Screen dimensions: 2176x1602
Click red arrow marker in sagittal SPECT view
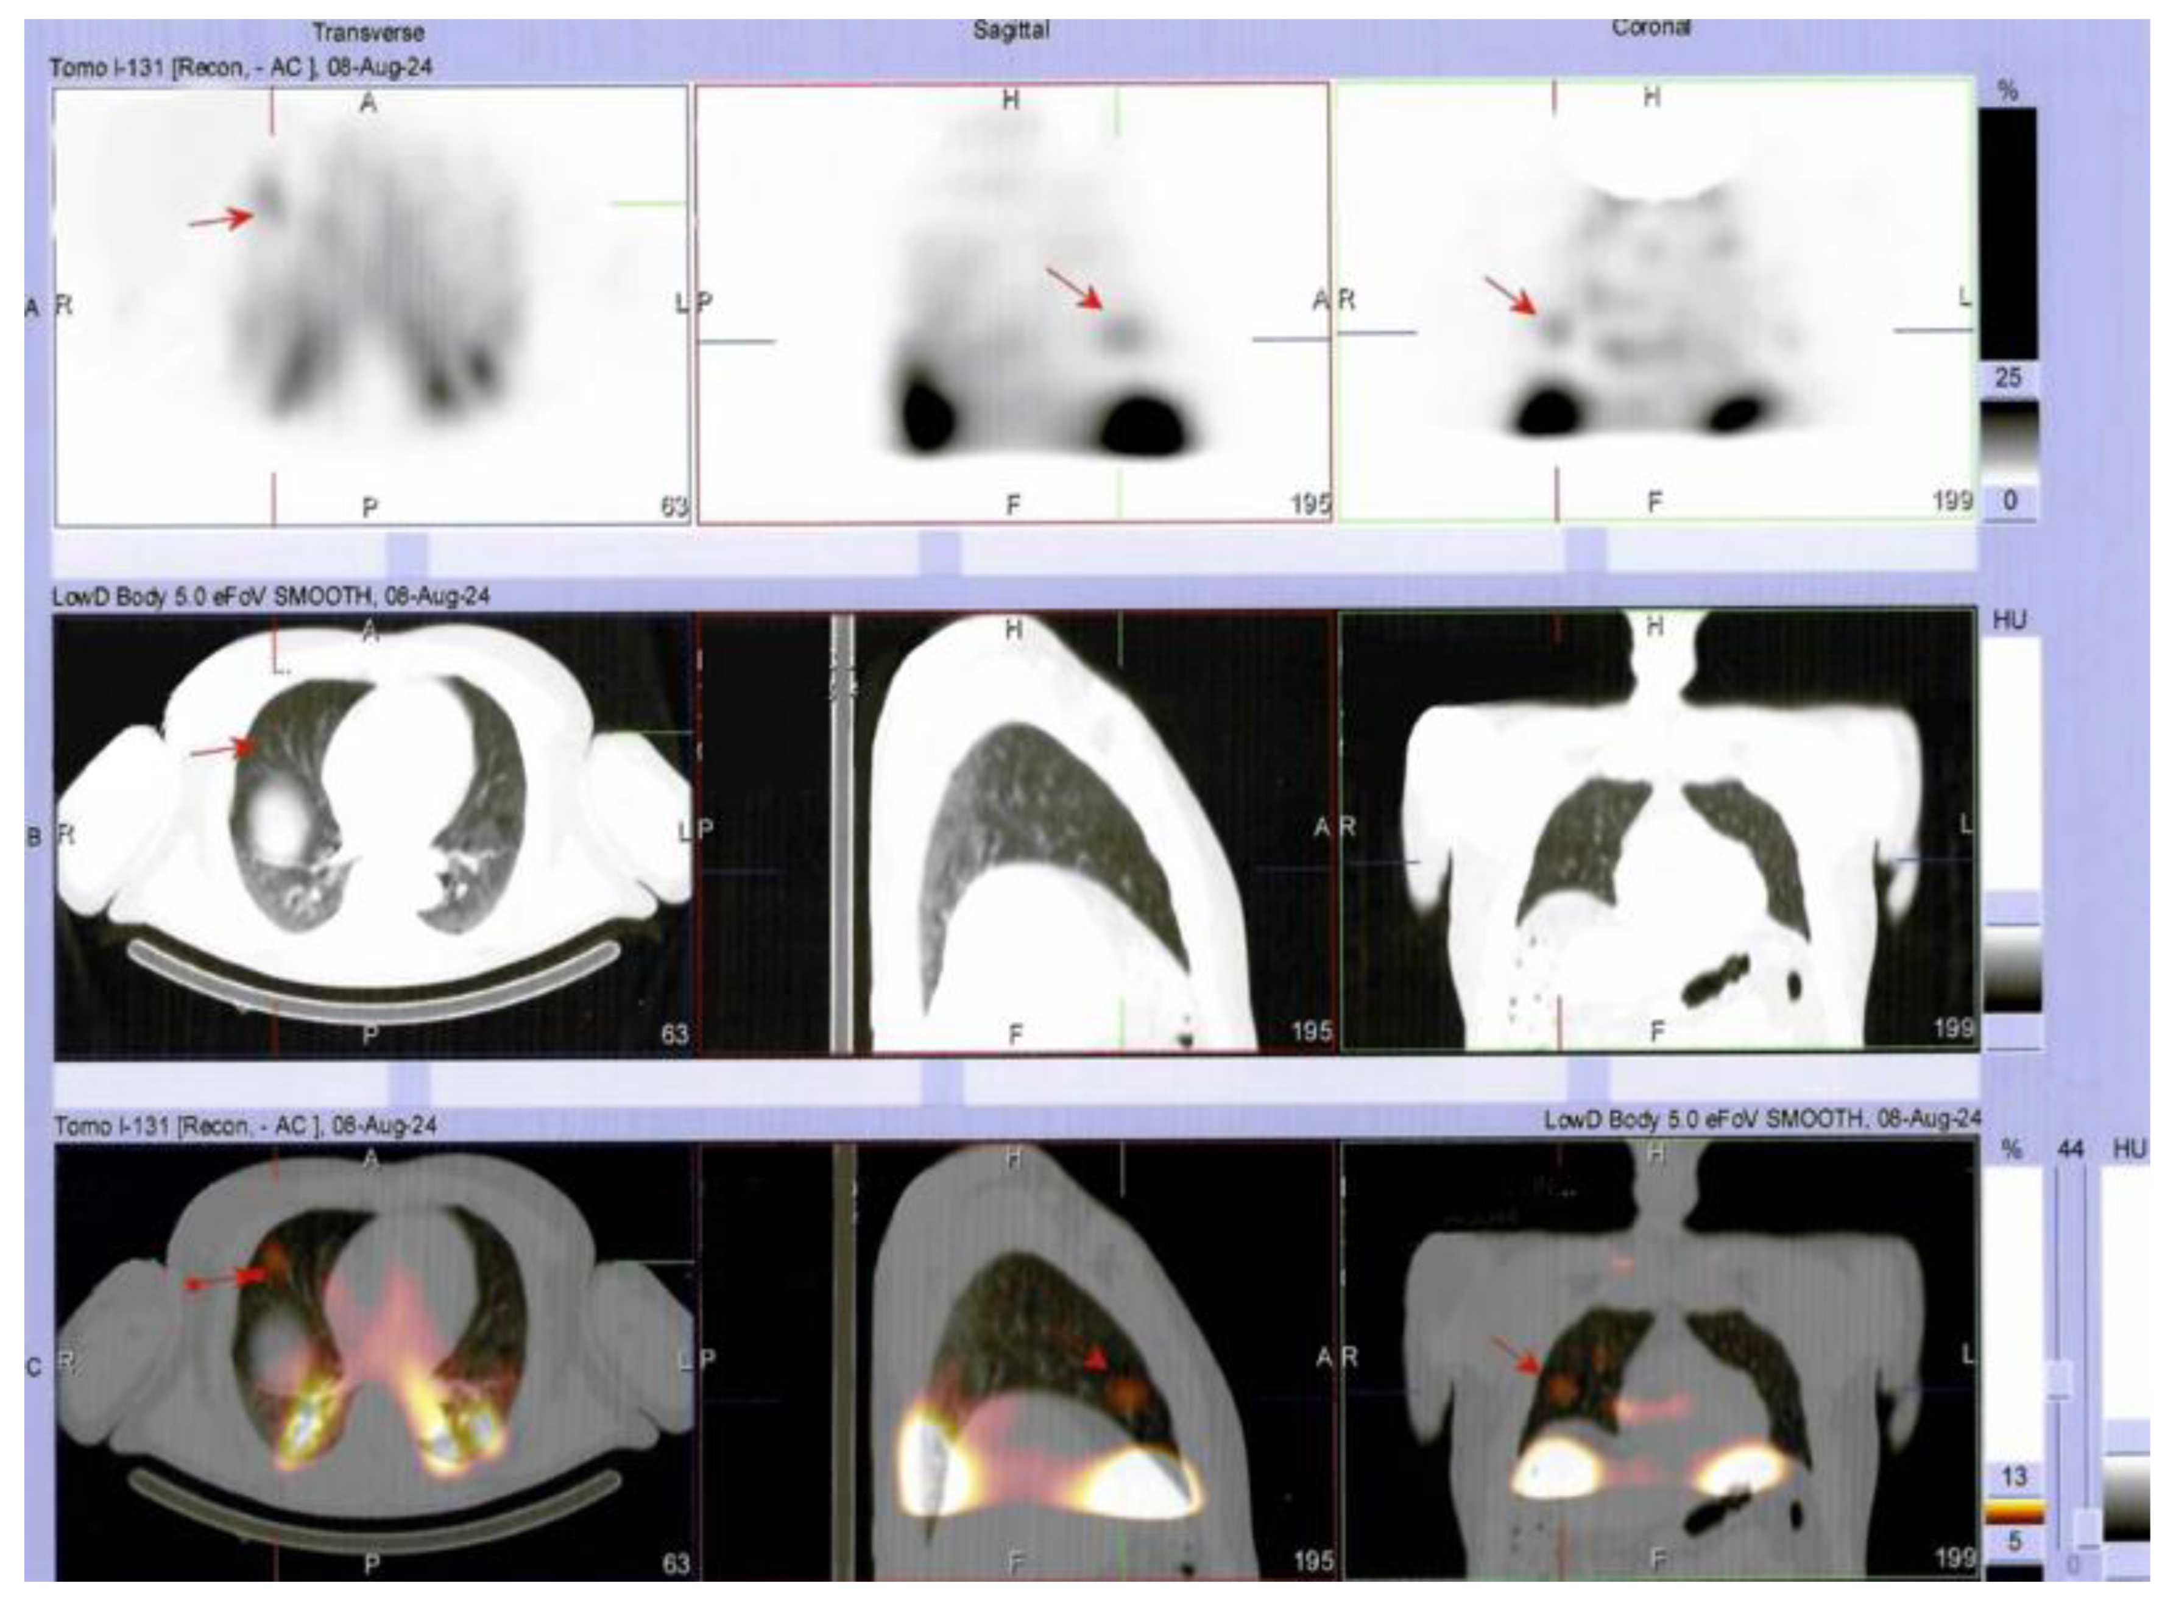[x=1075, y=288]
